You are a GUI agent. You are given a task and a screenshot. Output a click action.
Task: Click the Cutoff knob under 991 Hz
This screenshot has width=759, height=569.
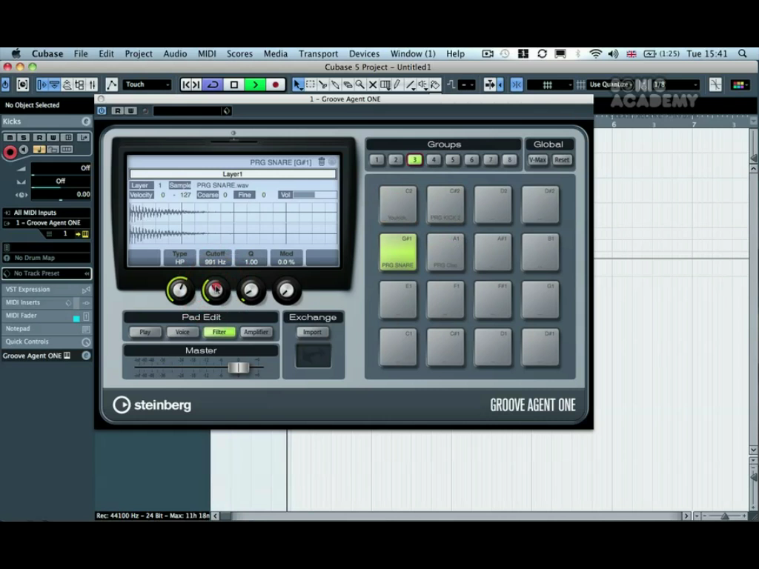coord(216,290)
